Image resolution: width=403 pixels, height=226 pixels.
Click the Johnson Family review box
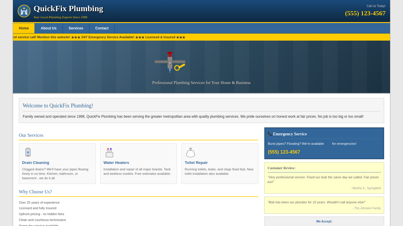point(324,205)
